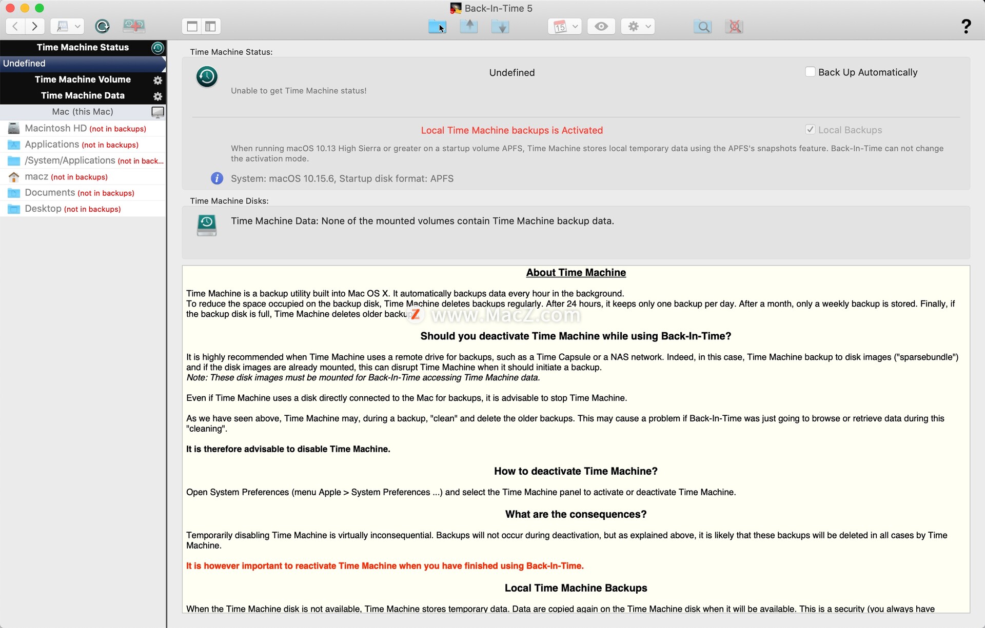985x628 pixels.
Task: Open help with the question mark
Action: (966, 26)
